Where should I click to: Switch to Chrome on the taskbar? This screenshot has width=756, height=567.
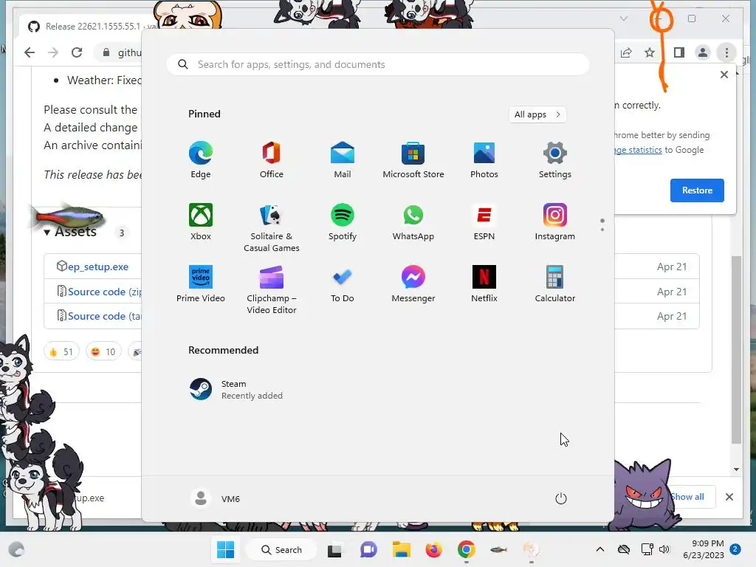[467, 549]
